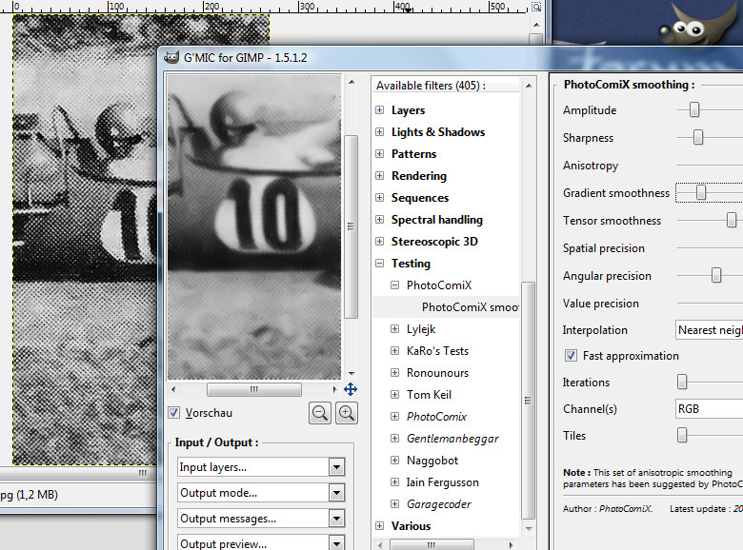The height and width of the screenshot is (550, 743).
Task: Expand the Iain Fergusson folder
Action: pyautogui.click(x=394, y=481)
